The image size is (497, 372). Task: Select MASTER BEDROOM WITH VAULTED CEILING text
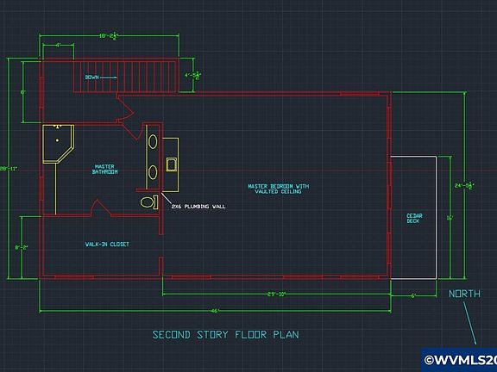click(x=279, y=189)
